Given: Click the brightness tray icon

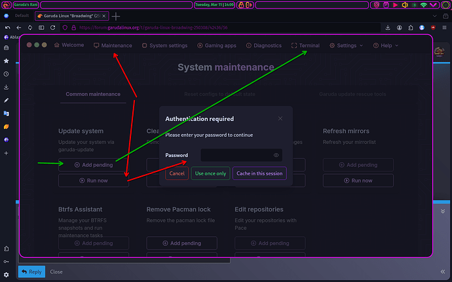Looking at the screenshot, I should [x=414, y=5].
